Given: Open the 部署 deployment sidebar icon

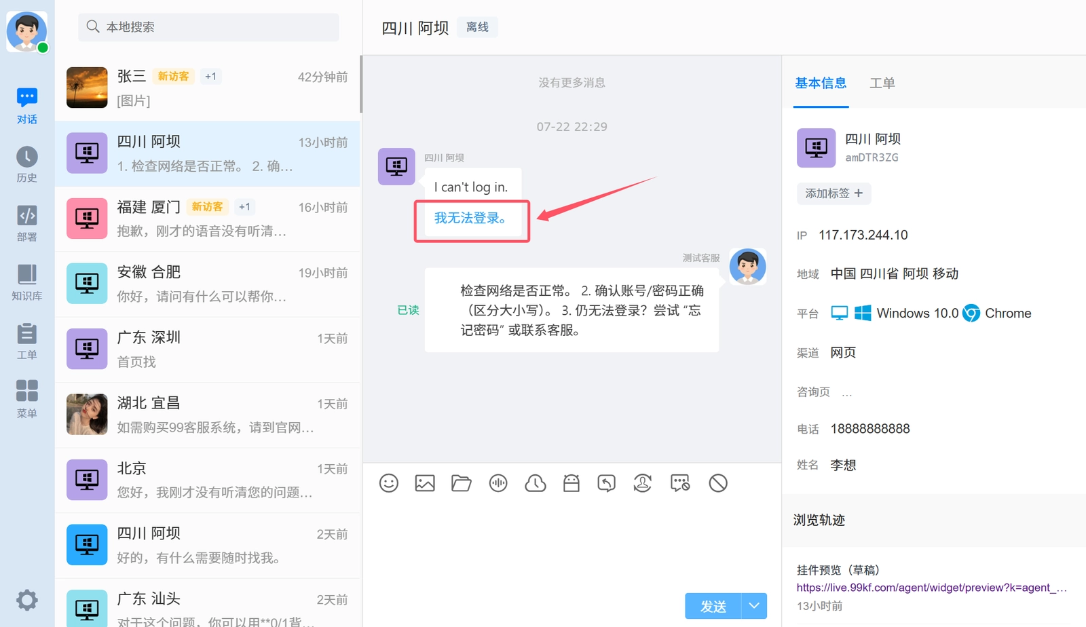Looking at the screenshot, I should [27, 223].
